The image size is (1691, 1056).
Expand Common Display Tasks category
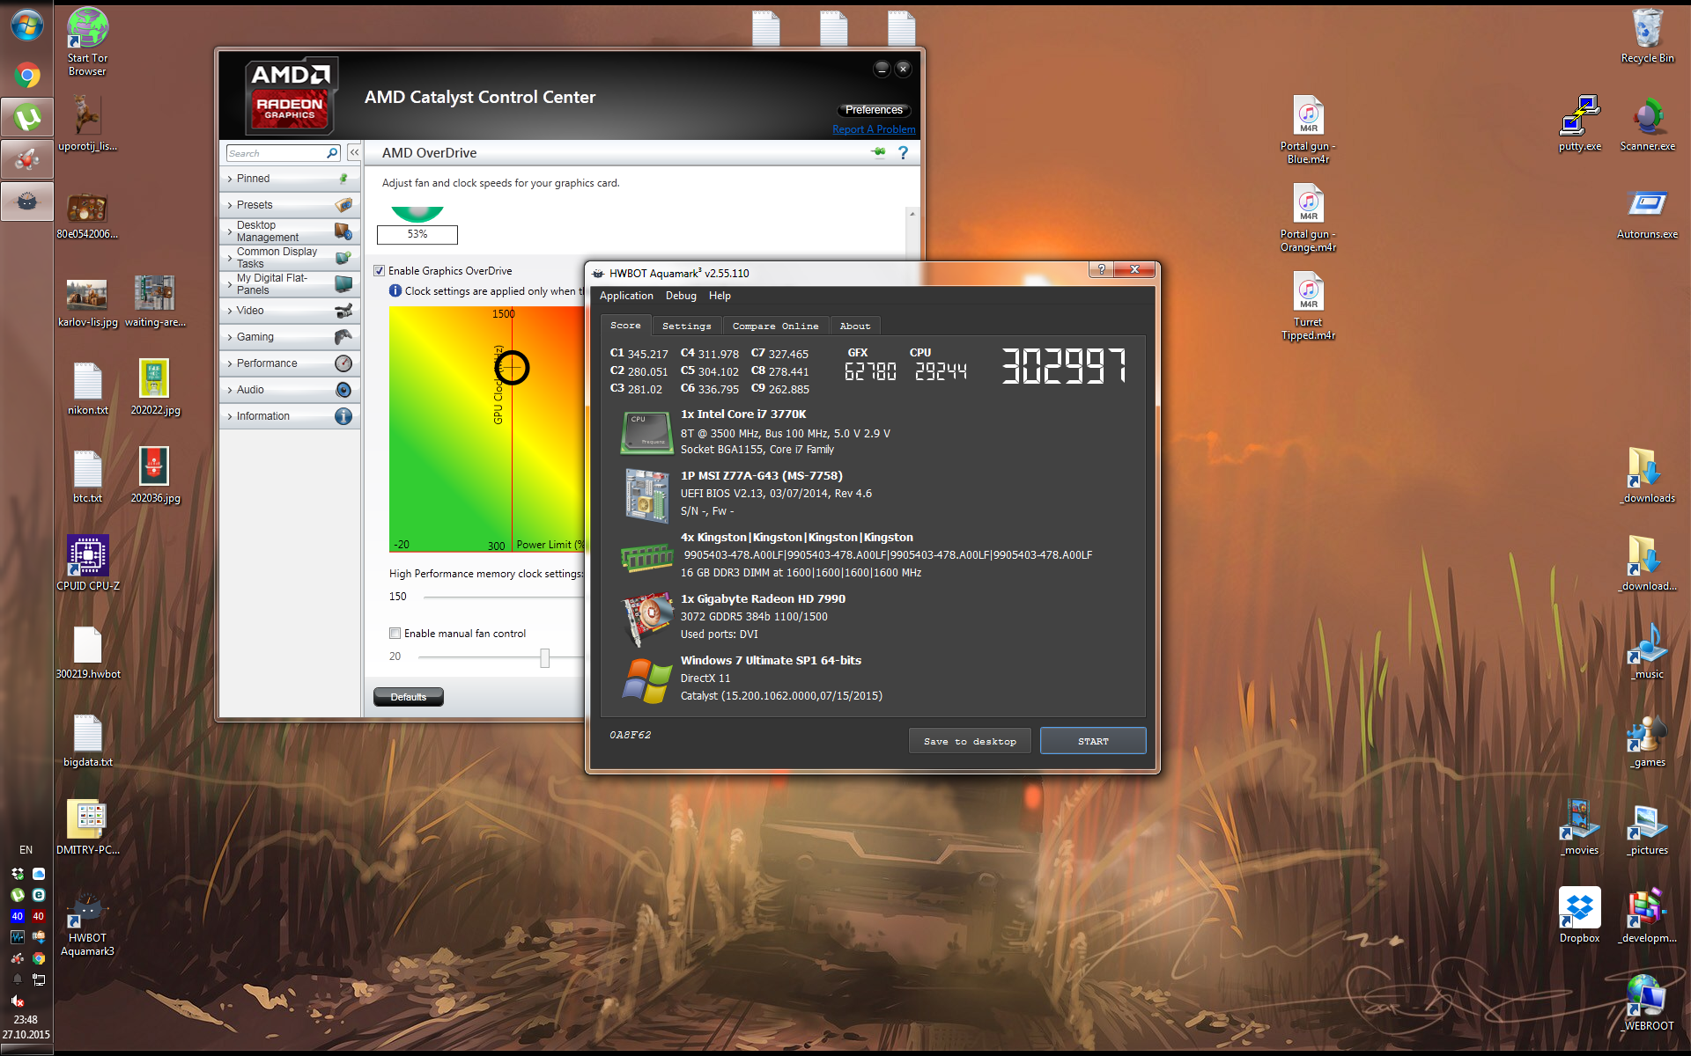[x=290, y=258]
